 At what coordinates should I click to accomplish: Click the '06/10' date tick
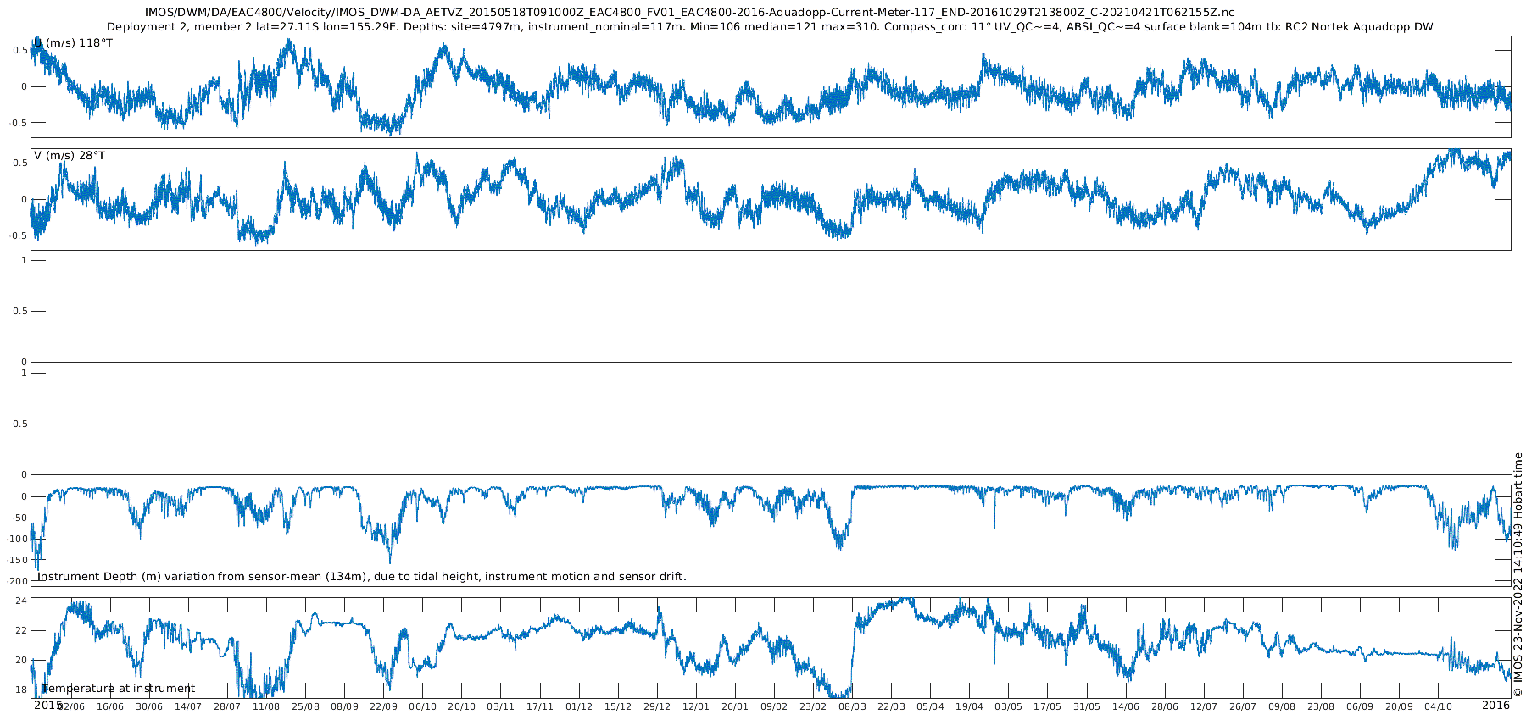(x=423, y=706)
